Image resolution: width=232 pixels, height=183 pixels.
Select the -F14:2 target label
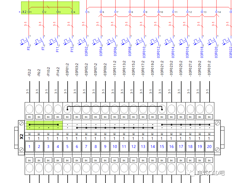pyautogui.click(x=58, y=72)
